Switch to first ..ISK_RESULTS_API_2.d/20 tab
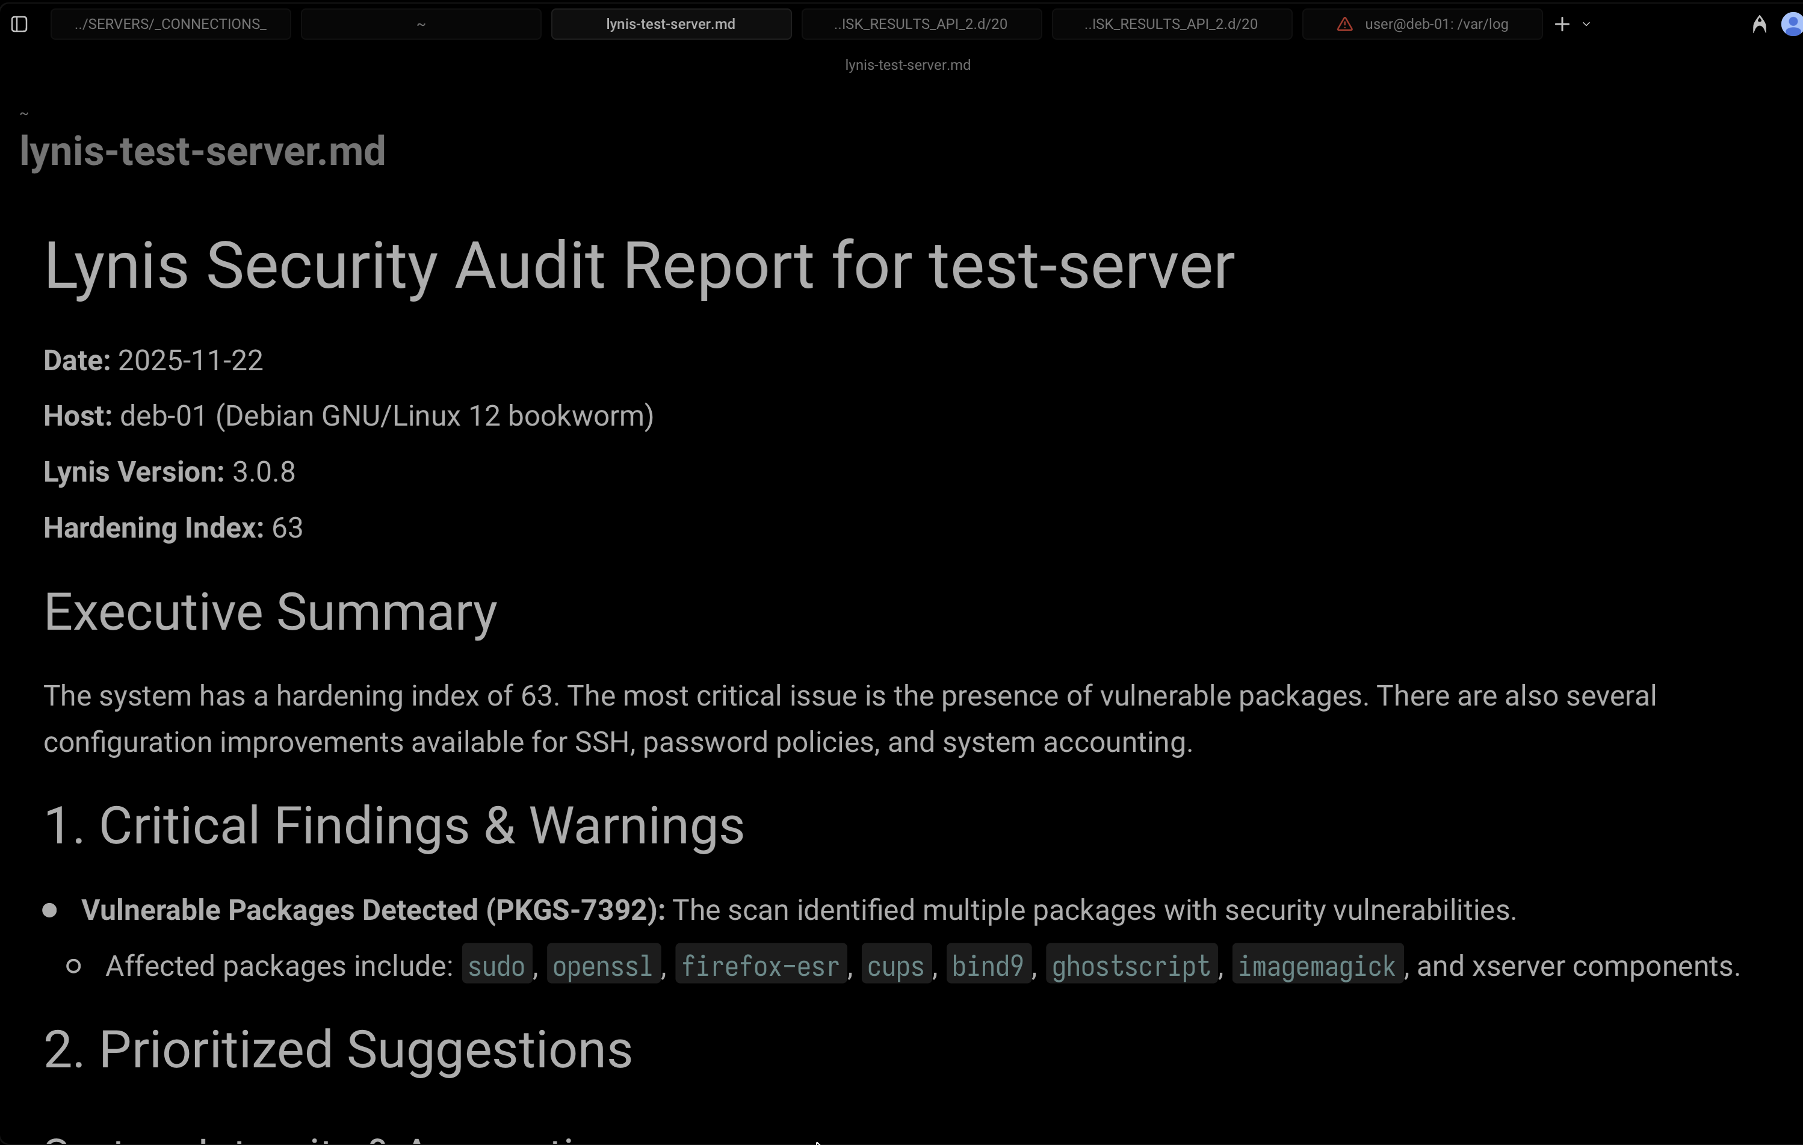The width and height of the screenshot is (1803, 1145). [921, 24]
